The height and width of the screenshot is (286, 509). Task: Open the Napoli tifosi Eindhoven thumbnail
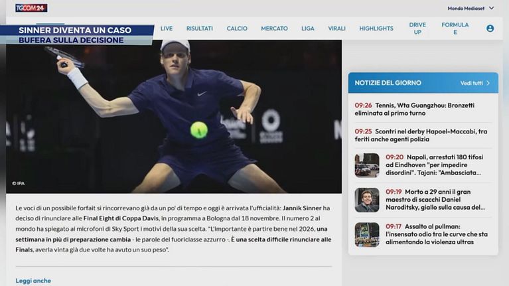pos(367,165)
